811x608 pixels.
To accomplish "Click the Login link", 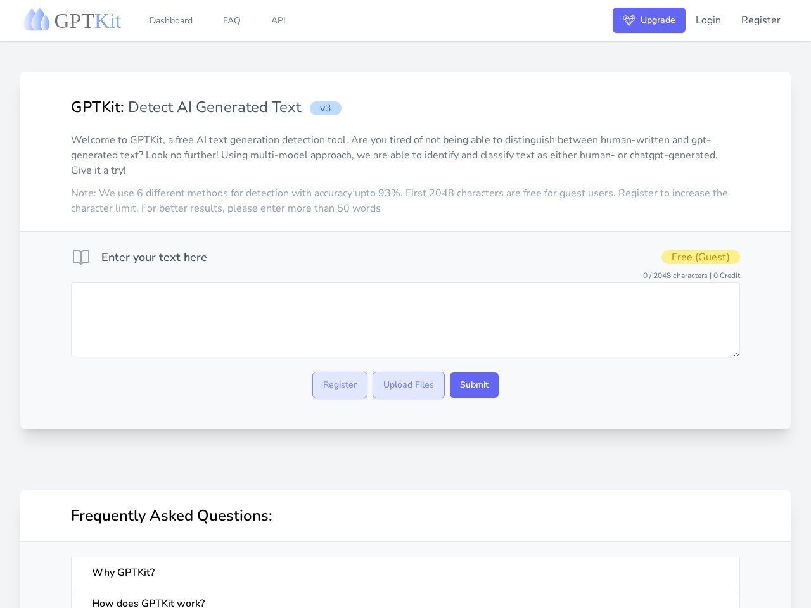I will click(x=708, y=20).
